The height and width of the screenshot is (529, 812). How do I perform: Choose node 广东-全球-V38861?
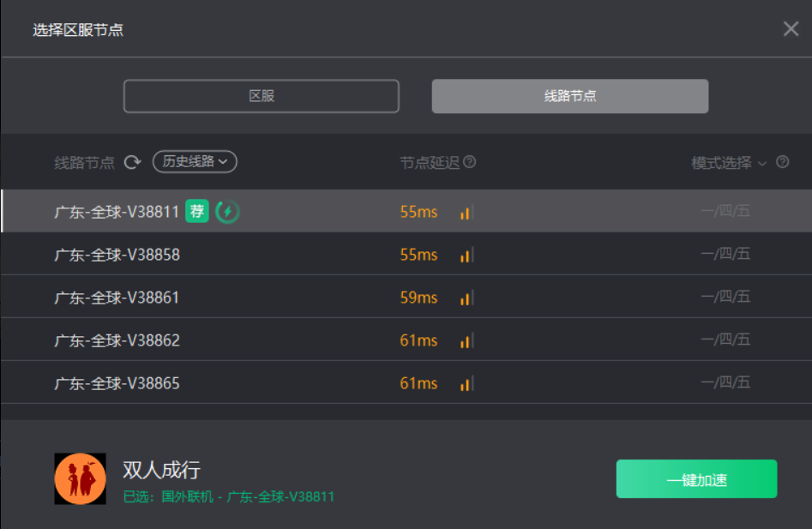point(406,298)
